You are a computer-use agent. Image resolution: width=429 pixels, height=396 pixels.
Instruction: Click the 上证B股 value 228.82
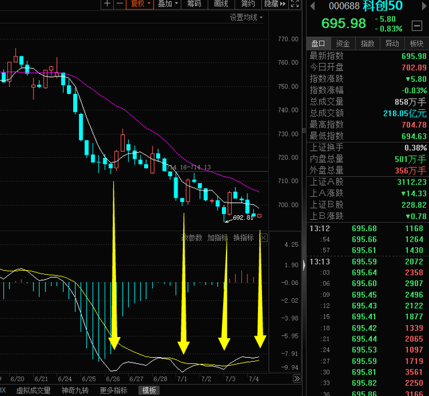414,205
